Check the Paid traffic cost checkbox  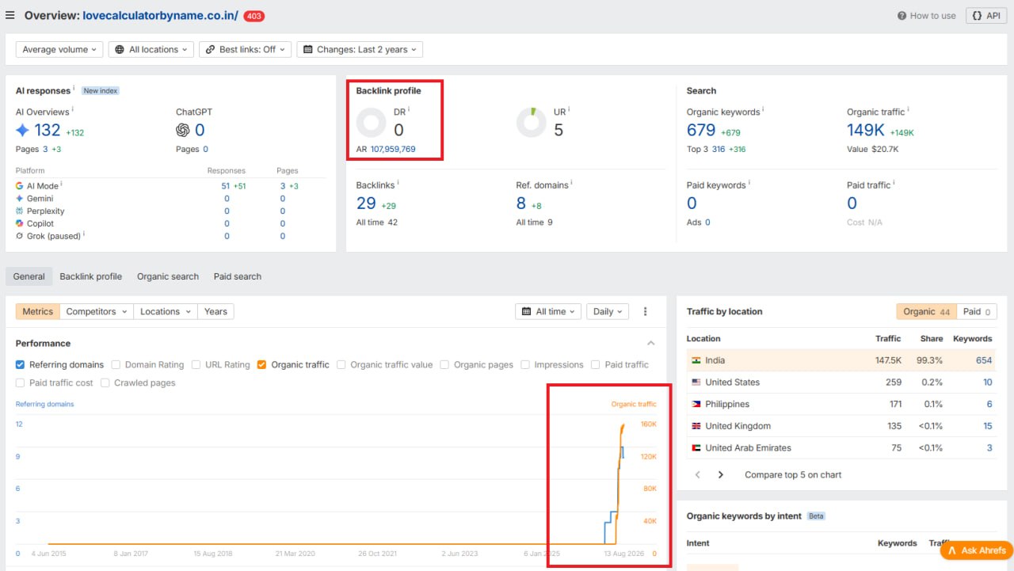pos(21,383)
